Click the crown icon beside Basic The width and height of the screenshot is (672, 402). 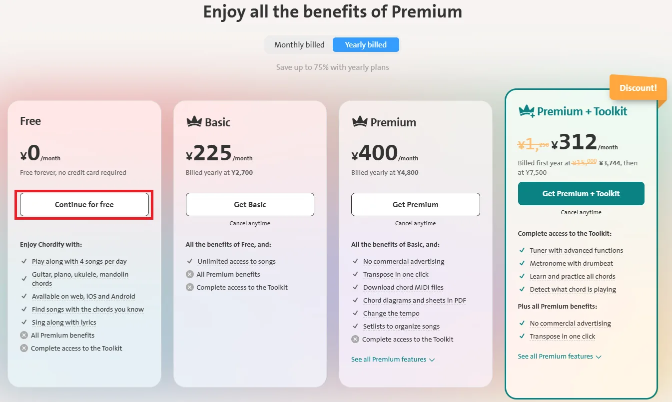(194, 121)
